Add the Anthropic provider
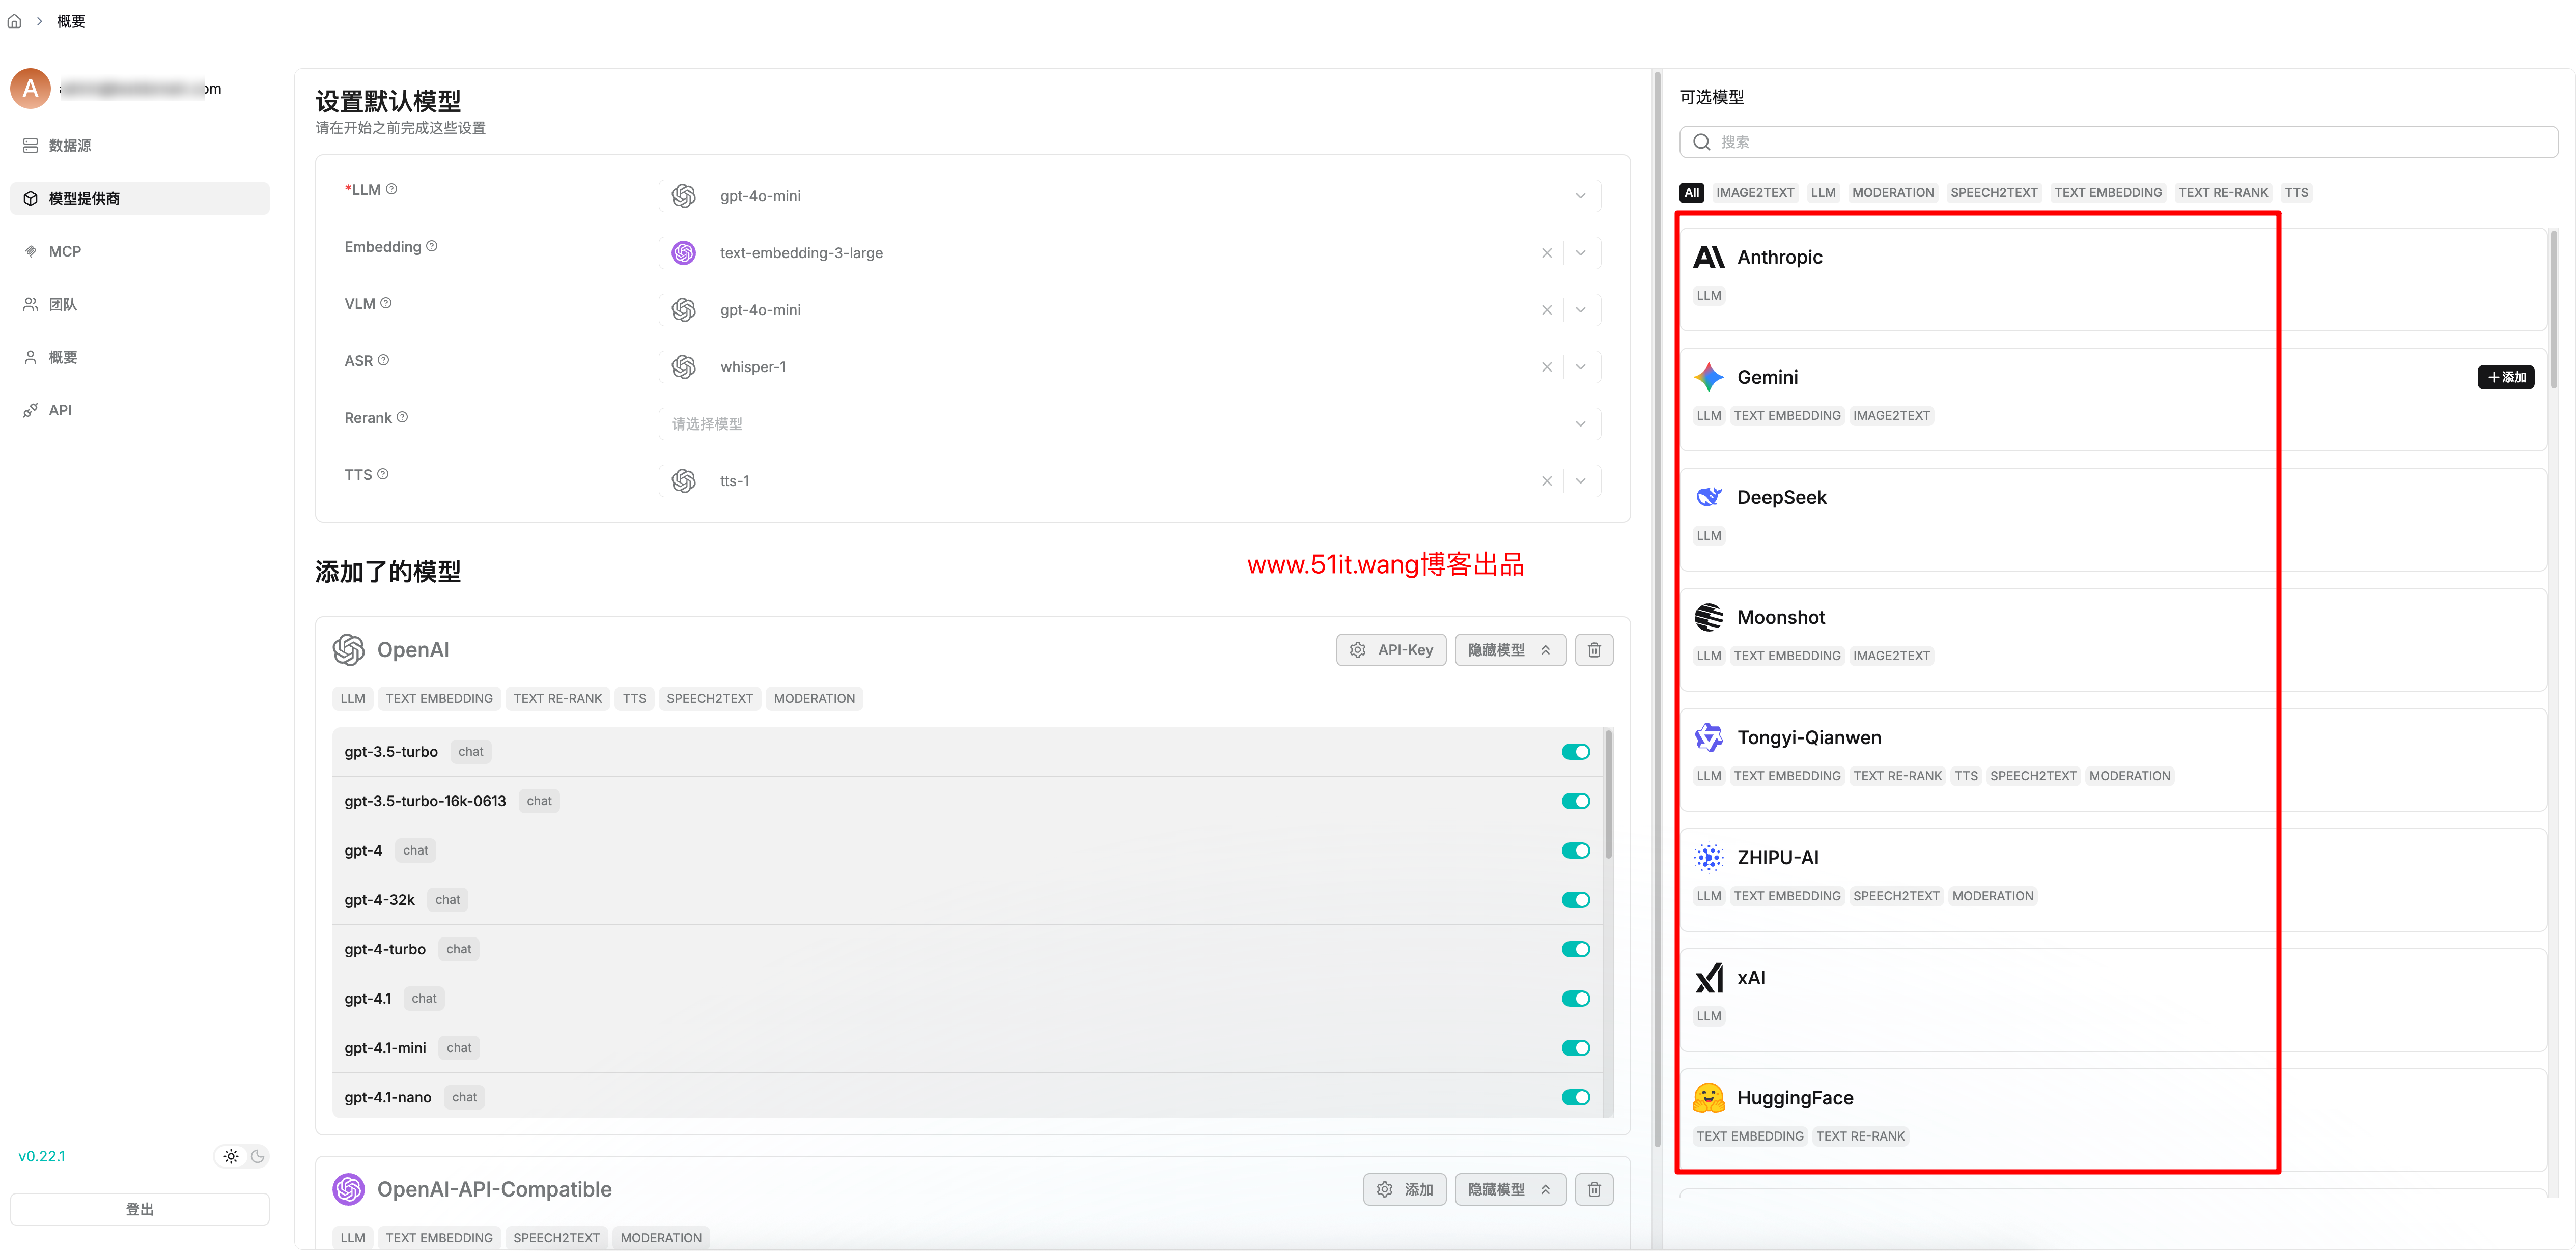2576x1251 pixels. pyautogui.click(x=2506, y=257)
